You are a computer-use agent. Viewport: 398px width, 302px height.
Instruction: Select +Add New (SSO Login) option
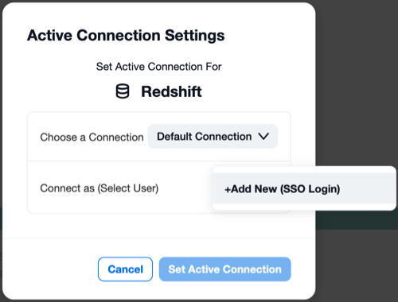click(x=304, y=188)
